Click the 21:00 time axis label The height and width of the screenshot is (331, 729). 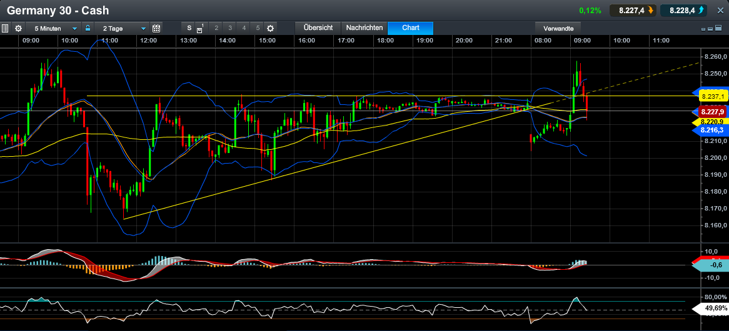(x=503, y=41)
